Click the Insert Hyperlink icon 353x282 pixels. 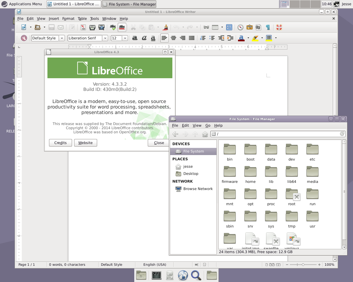206,27
